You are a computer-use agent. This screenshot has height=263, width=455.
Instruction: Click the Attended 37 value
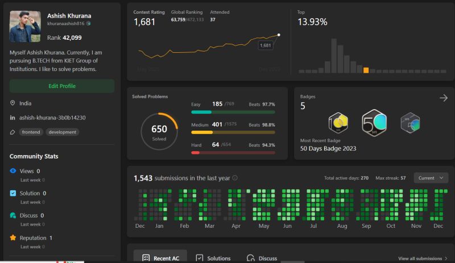point(213,20)
